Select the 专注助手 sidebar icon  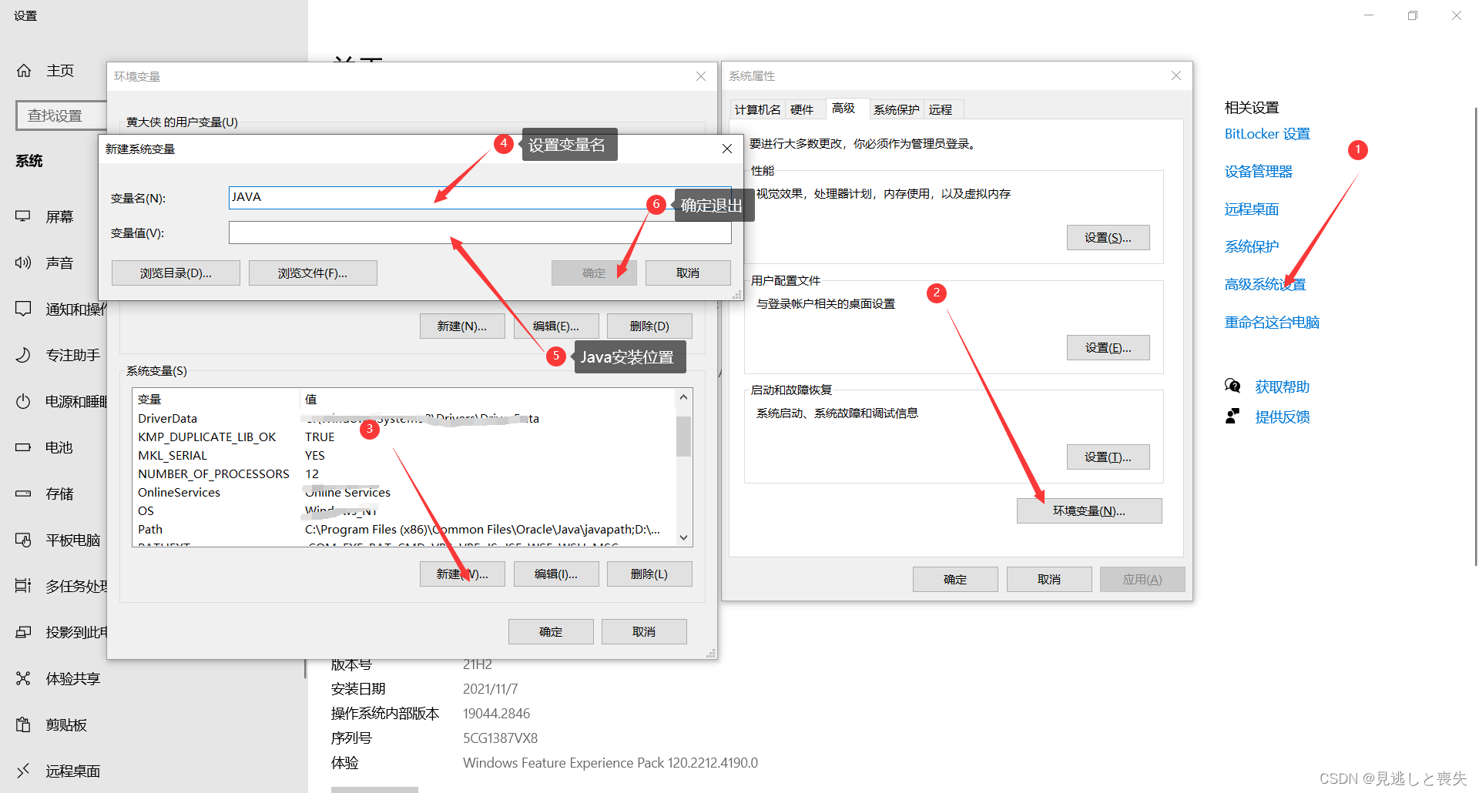[23, 355]
